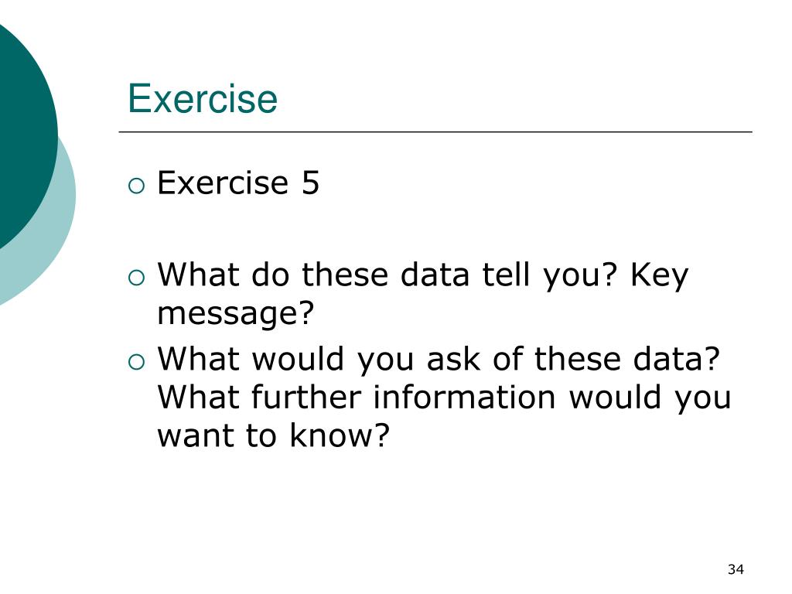Click the bullet circle beside "What would you"
Viewport: 792px width, 594px height.
(x=136, y=362)
